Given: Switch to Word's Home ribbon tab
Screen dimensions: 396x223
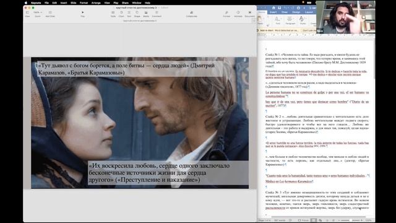Looking at the screenshot, I should pos(262,12).
